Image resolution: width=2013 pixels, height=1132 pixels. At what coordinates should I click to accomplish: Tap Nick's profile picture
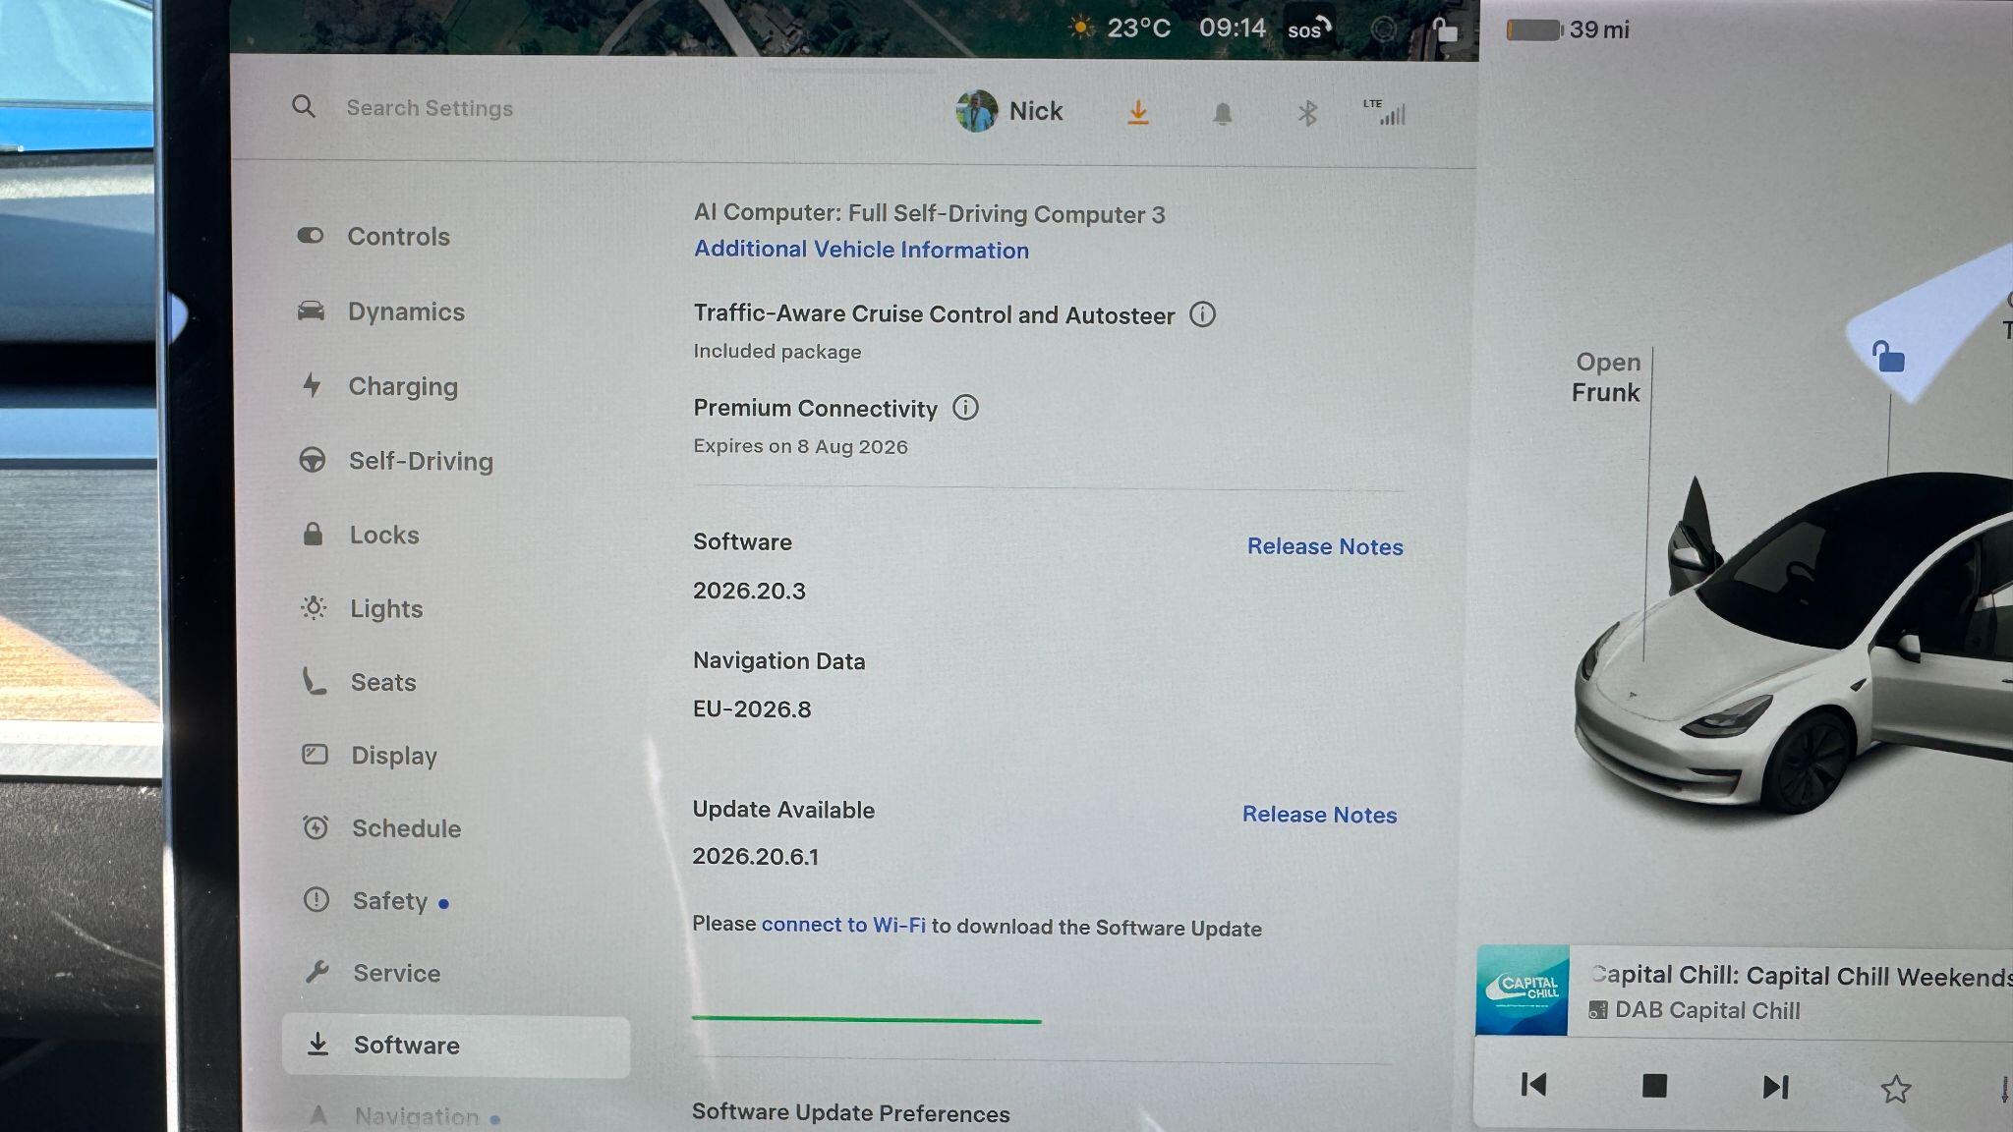977,111
